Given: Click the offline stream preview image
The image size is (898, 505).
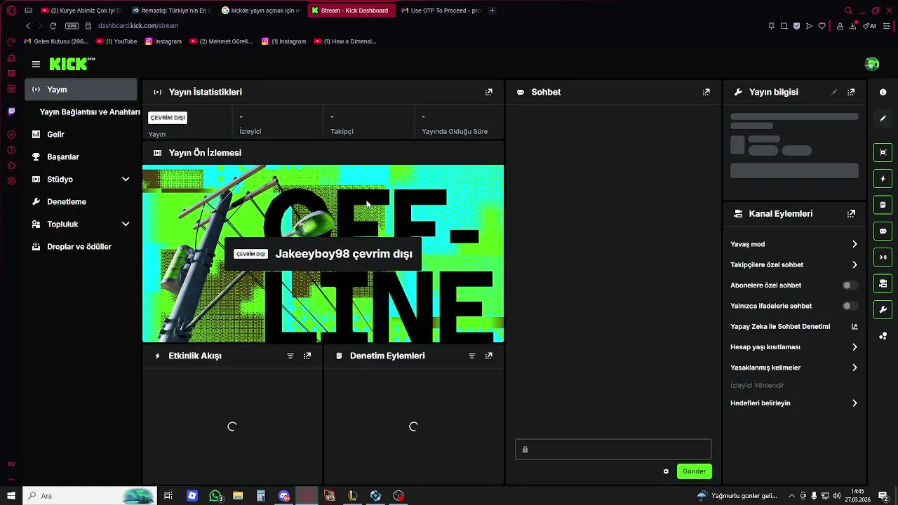Looking at the screenshot, I should click(323, 254).
